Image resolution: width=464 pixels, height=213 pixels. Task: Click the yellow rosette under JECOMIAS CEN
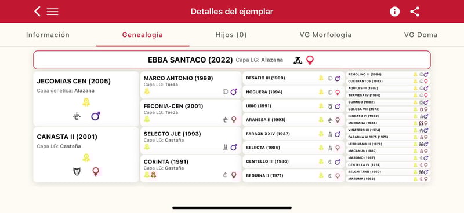coord(86,102)
